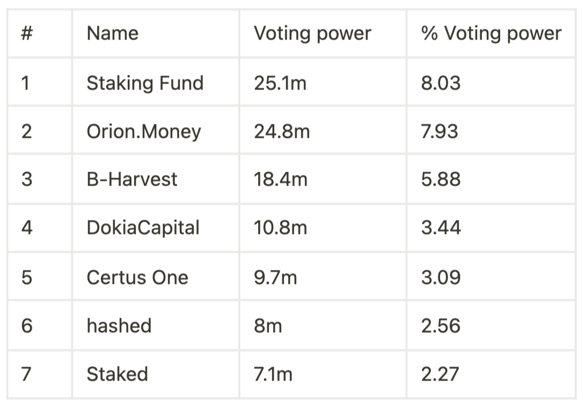Click the # column header
The image size is (586, 406).
[x=27, y=33]
